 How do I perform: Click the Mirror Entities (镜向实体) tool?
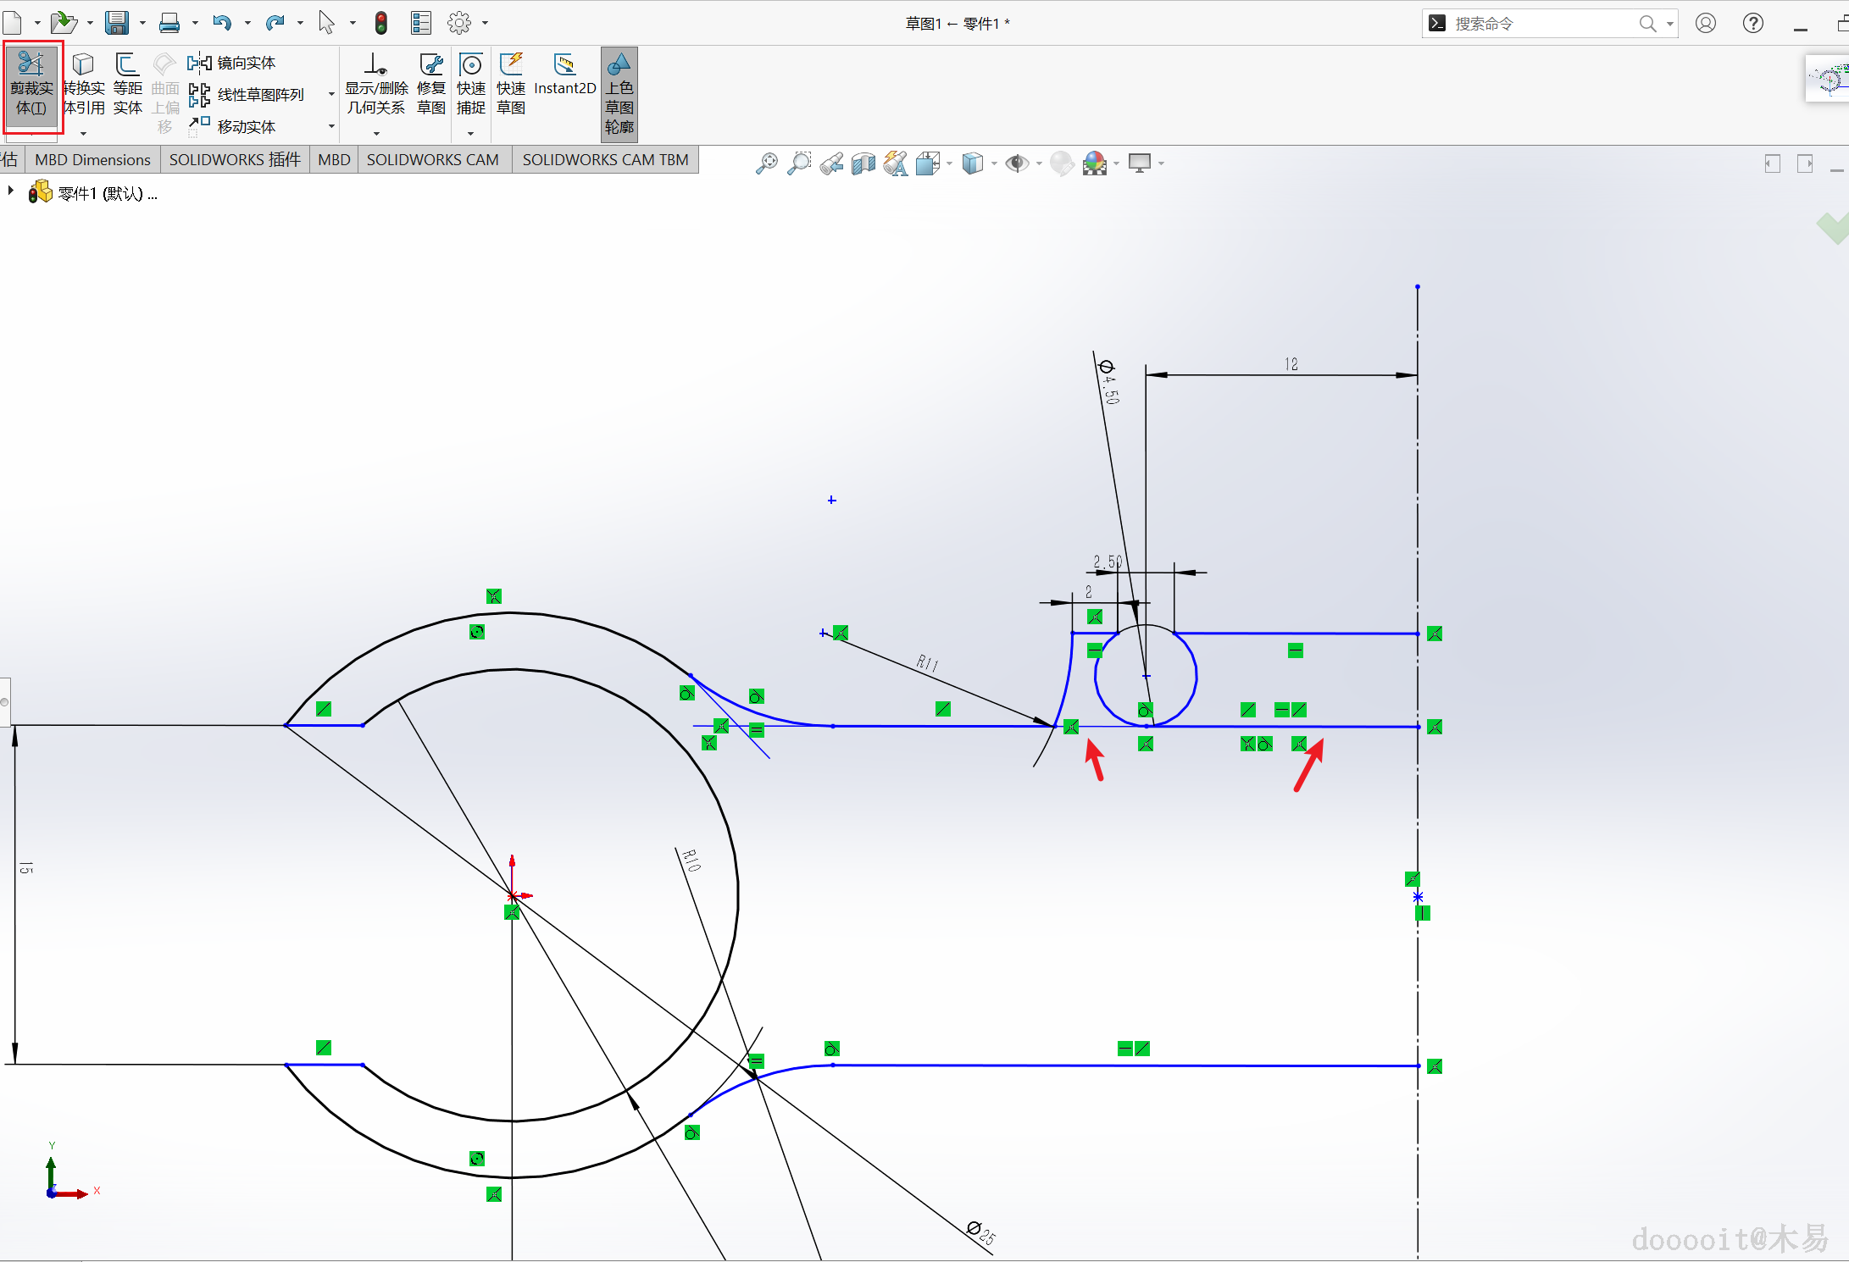coord(232,63)
